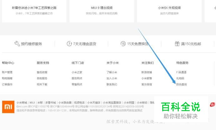This screenshot has height=130, width=216.
Task: Click the orange MI logo
Action: coord(8,107)
